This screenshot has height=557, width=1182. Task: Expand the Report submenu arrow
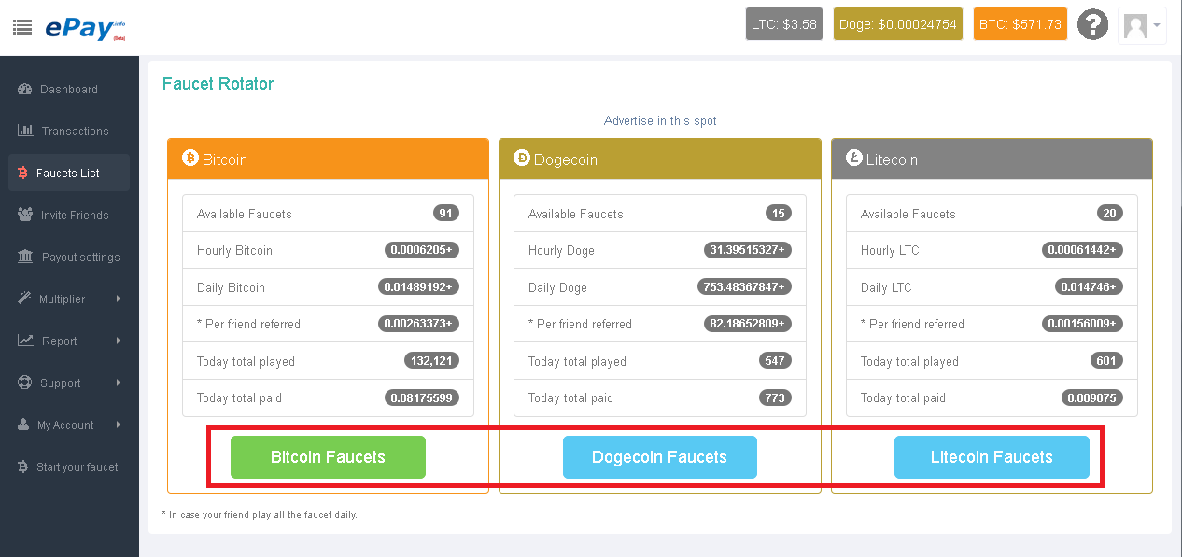point(119,341)
